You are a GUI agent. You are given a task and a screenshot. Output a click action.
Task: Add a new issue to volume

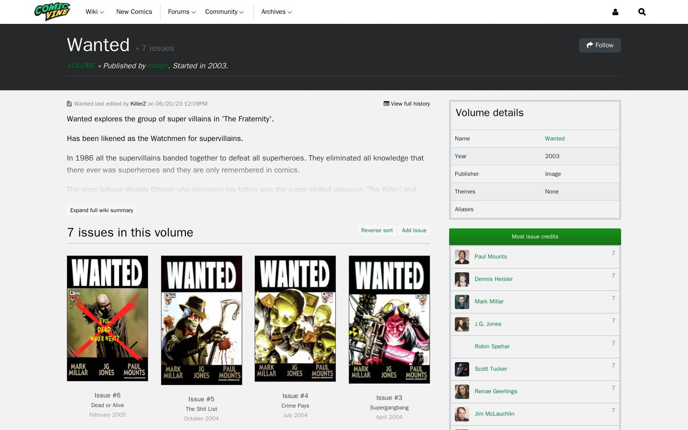pyautogui.click(x=414, y=230)
